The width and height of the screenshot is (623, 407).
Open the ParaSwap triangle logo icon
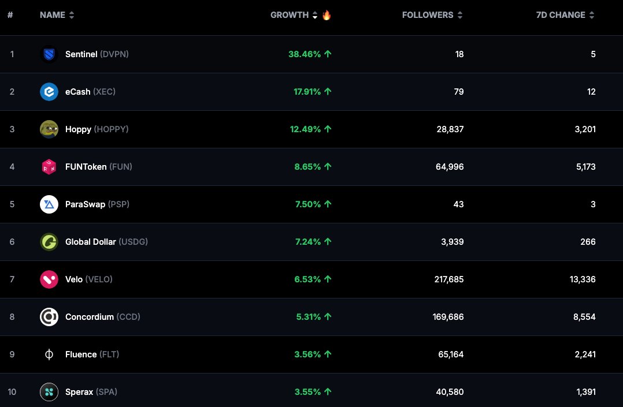[49, 204]
